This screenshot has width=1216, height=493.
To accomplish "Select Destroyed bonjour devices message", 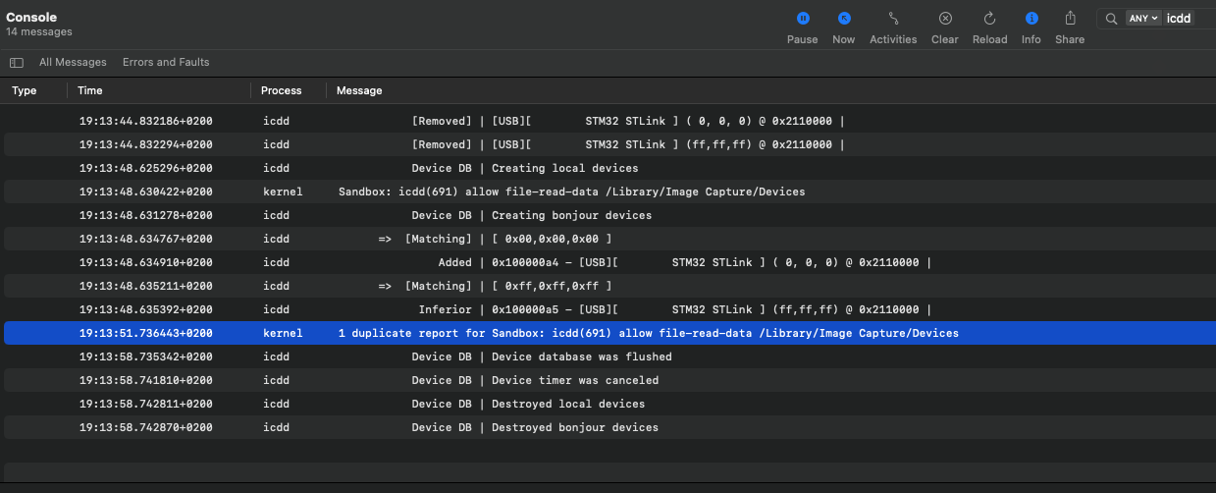I will coord(609,427).
